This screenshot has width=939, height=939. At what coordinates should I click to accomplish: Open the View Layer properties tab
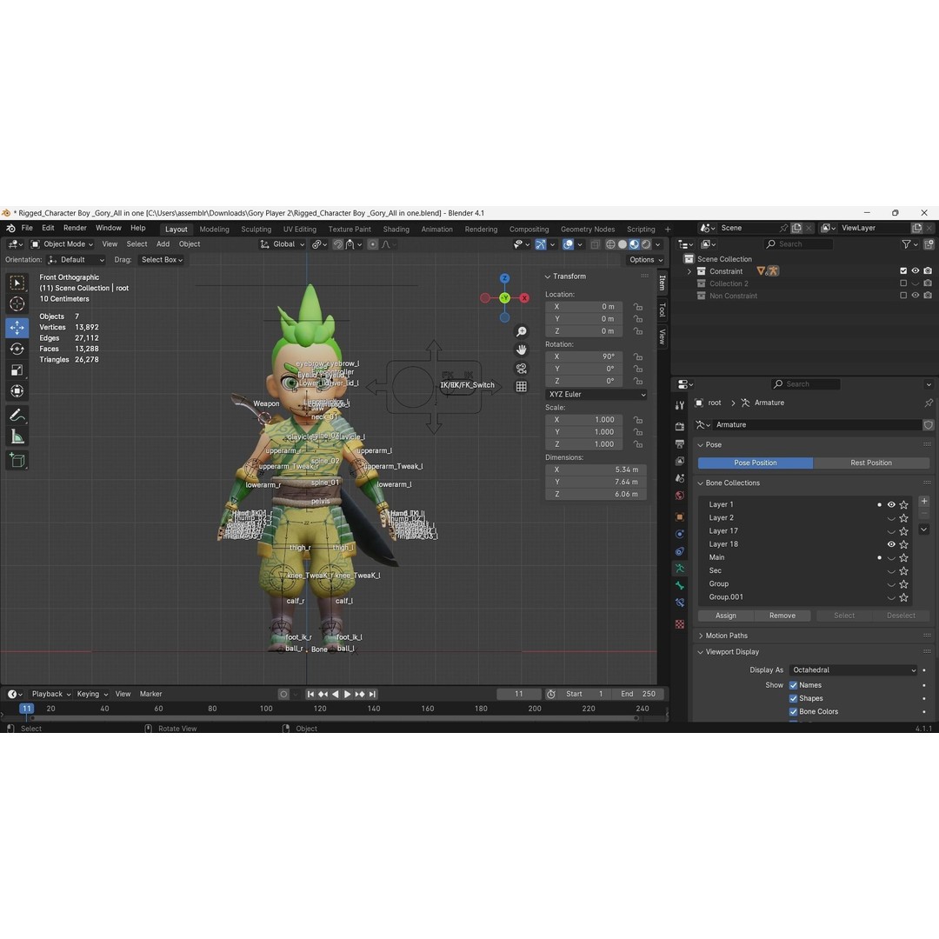tap(680, 461)
